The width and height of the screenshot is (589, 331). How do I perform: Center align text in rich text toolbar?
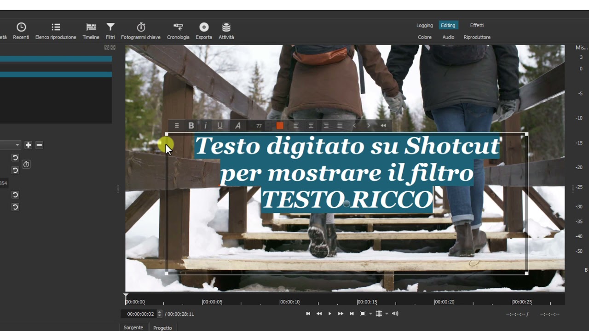(x=311, y=126)
